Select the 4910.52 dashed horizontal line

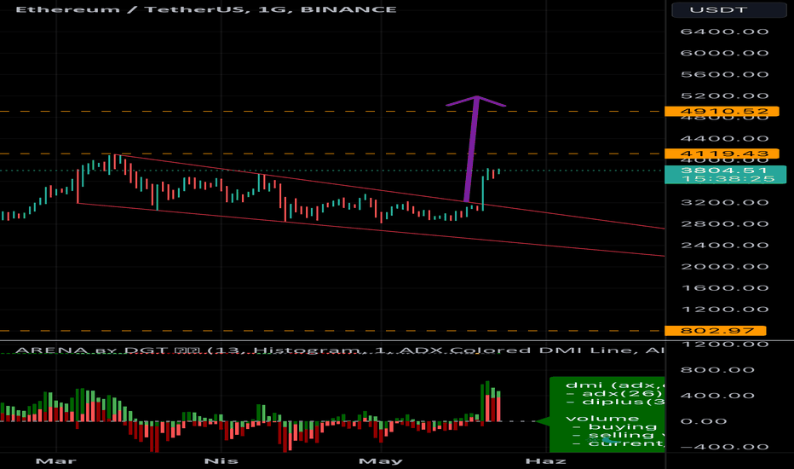[x=256, y=112]
